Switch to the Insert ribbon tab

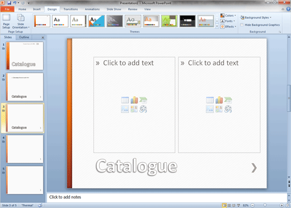coord(37,9)
